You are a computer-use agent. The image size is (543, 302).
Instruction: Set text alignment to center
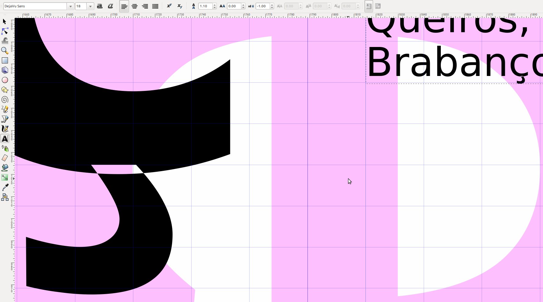click(x=135, y=6)
